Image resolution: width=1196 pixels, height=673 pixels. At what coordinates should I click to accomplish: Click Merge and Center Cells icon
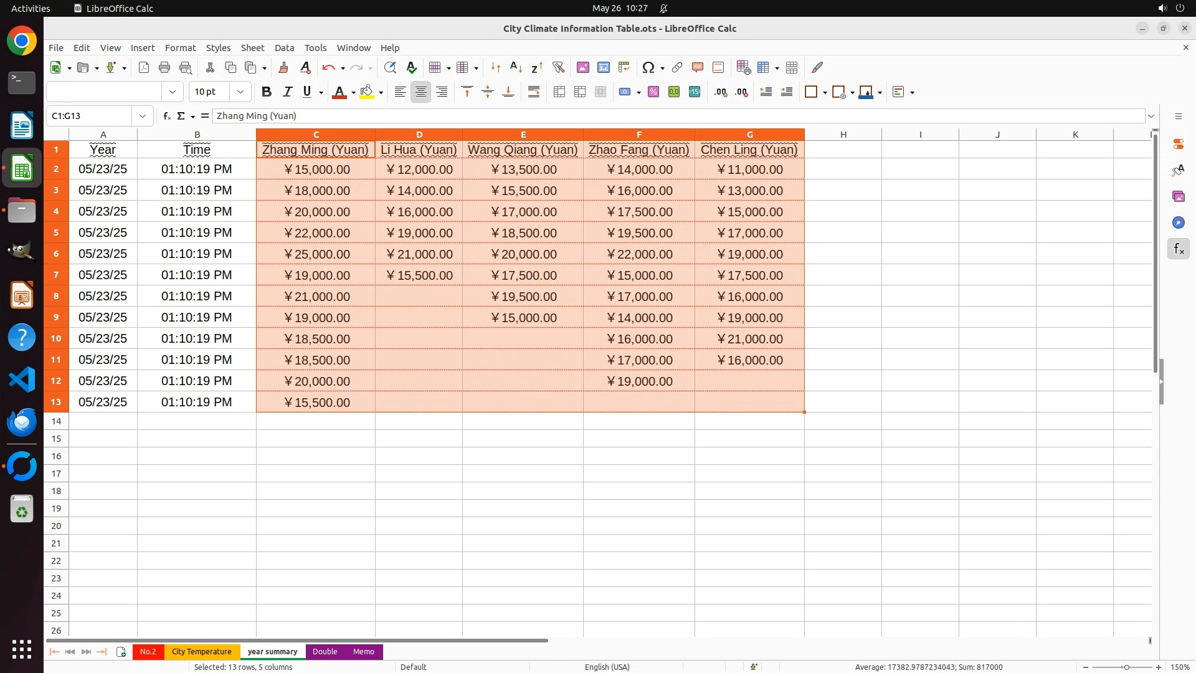coord(559,92)
